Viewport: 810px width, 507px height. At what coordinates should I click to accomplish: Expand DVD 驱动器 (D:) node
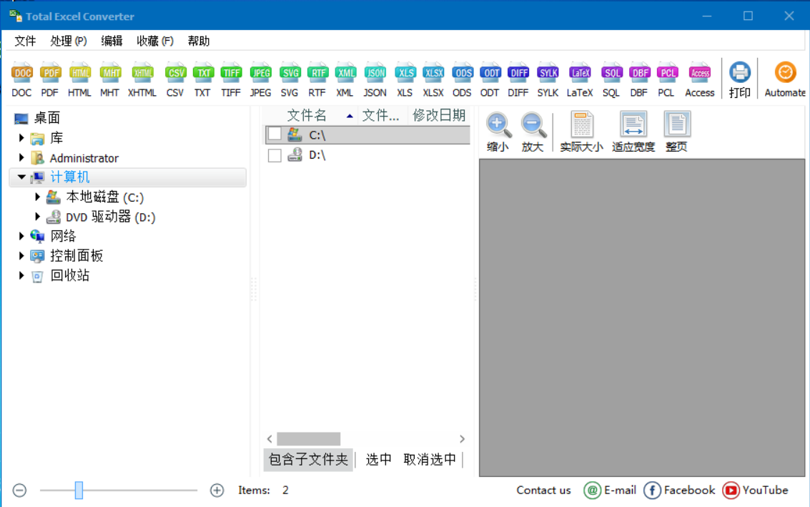pos(38,217)
